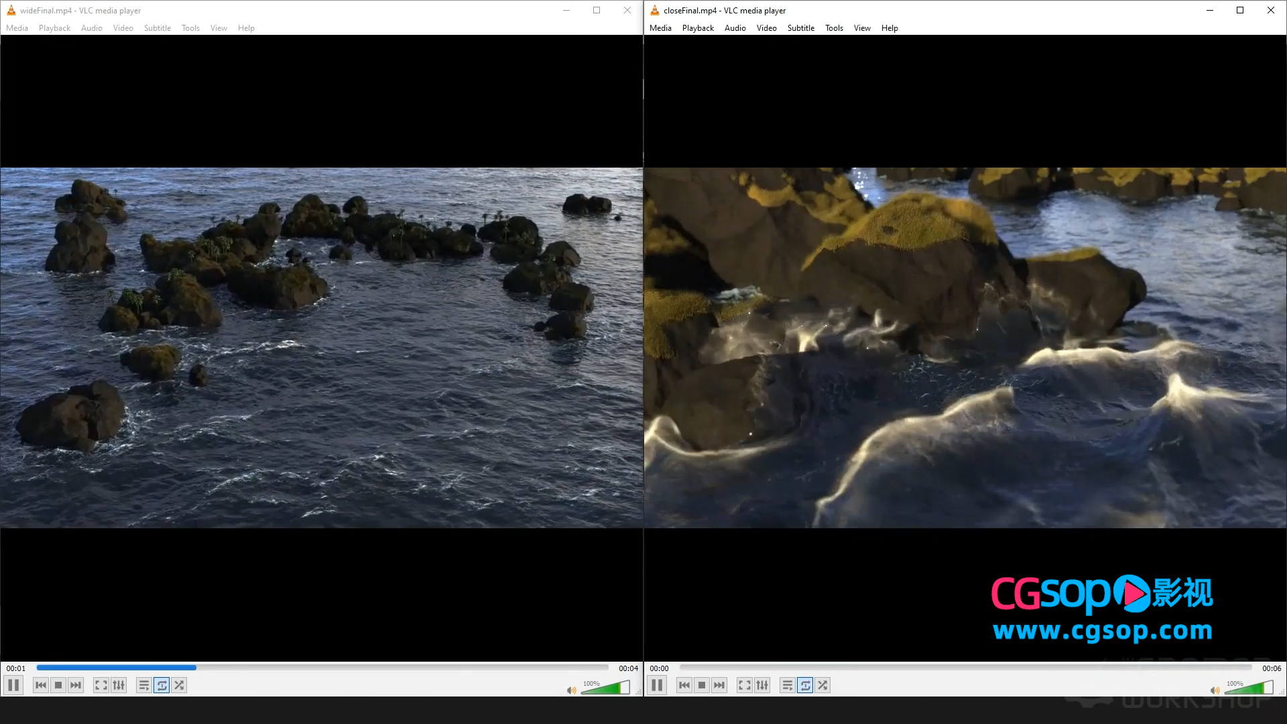The height and width of the screenshot is (724, 1287).
Task: Expand Tools menu in closeFinal.mp4 window
Action: tap(834, 28)
